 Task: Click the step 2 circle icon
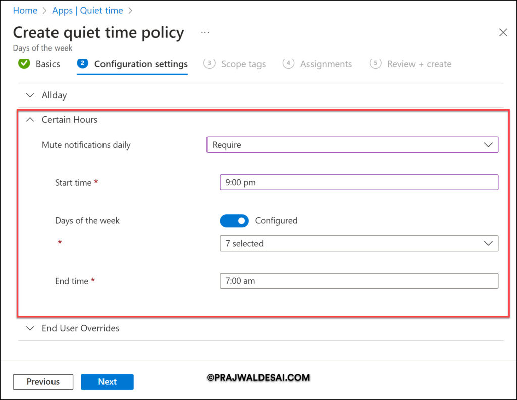click(82, 63)
